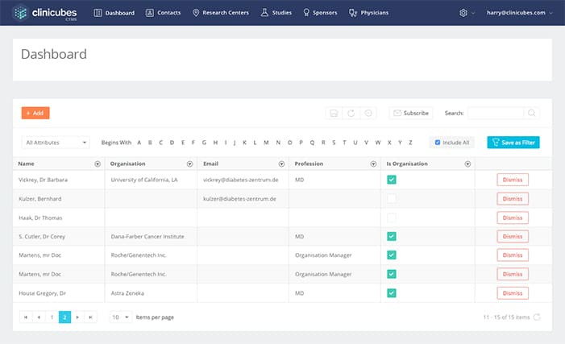The width and height of the screenshot is (565, 344).
Task: Toggle Is Organisation for Kulzer, Bernhard
Action: [x=392, y=198]
